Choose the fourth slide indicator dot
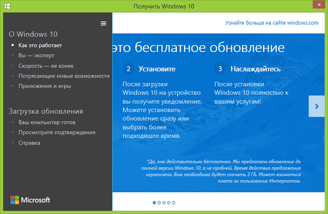Image resolution: width=328 pixels, height=214 pixels. 169,203
